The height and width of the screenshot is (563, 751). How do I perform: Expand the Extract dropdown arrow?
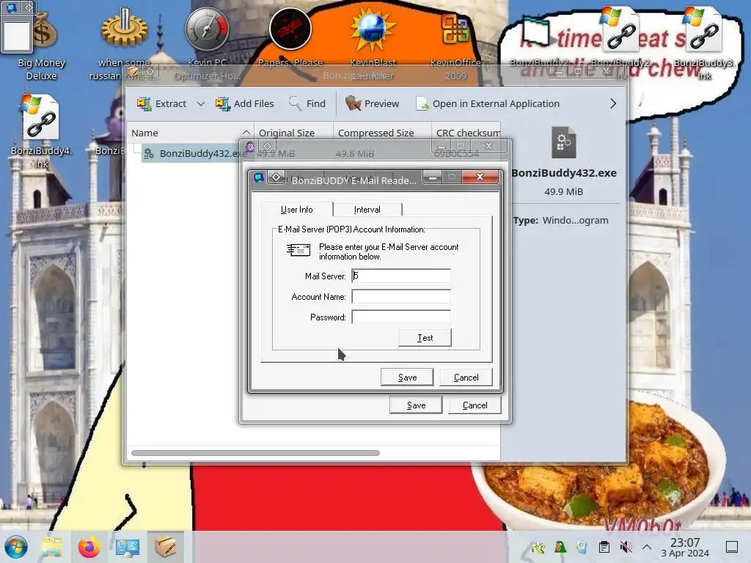pos(201,103)
